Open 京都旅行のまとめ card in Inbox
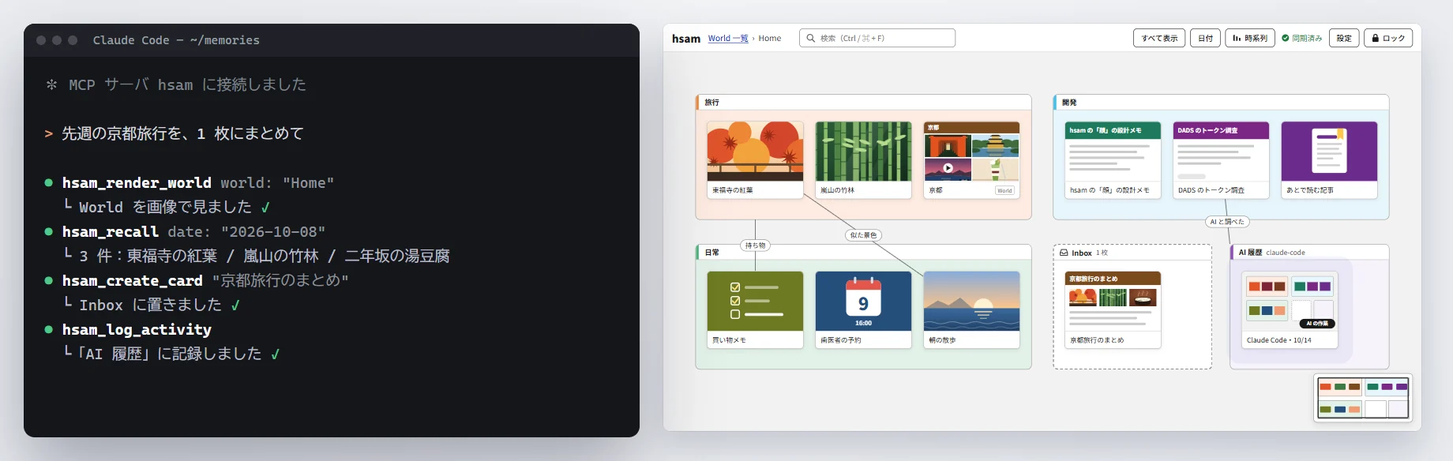Viewport: 1453px width, 461px height. click(x=1113, y=309)
